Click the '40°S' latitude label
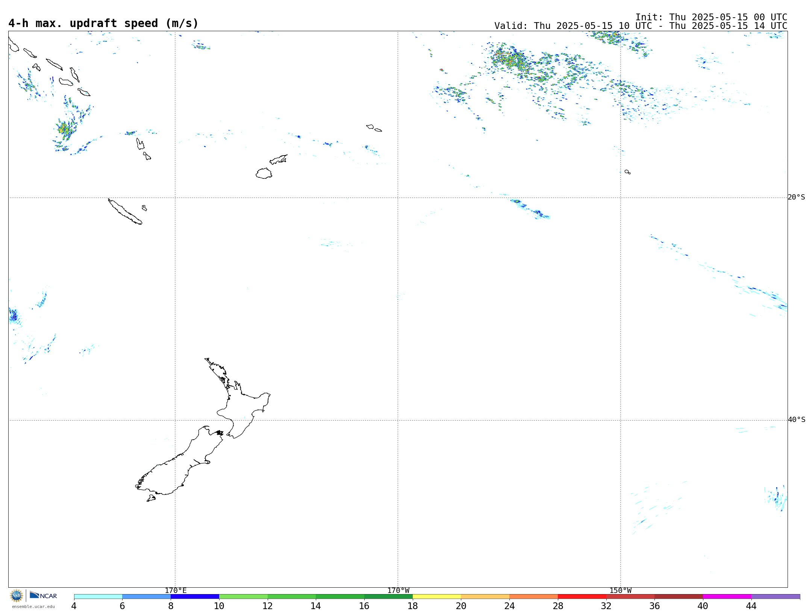This screenshot has height=611, width=812. click(796, 420)
